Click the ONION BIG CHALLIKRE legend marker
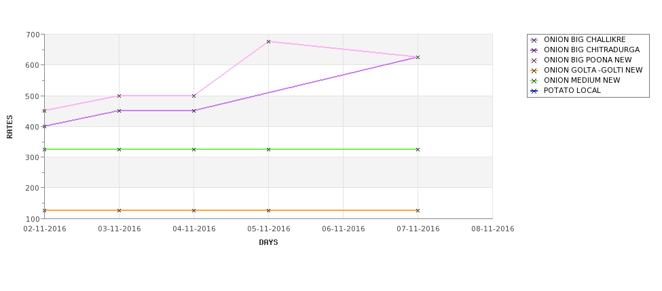This screenshot has height=291, width=662. tap(534, 40)
